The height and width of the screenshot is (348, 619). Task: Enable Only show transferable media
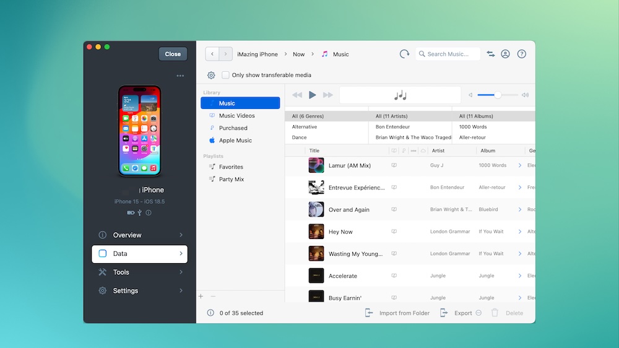pos(225,75)
